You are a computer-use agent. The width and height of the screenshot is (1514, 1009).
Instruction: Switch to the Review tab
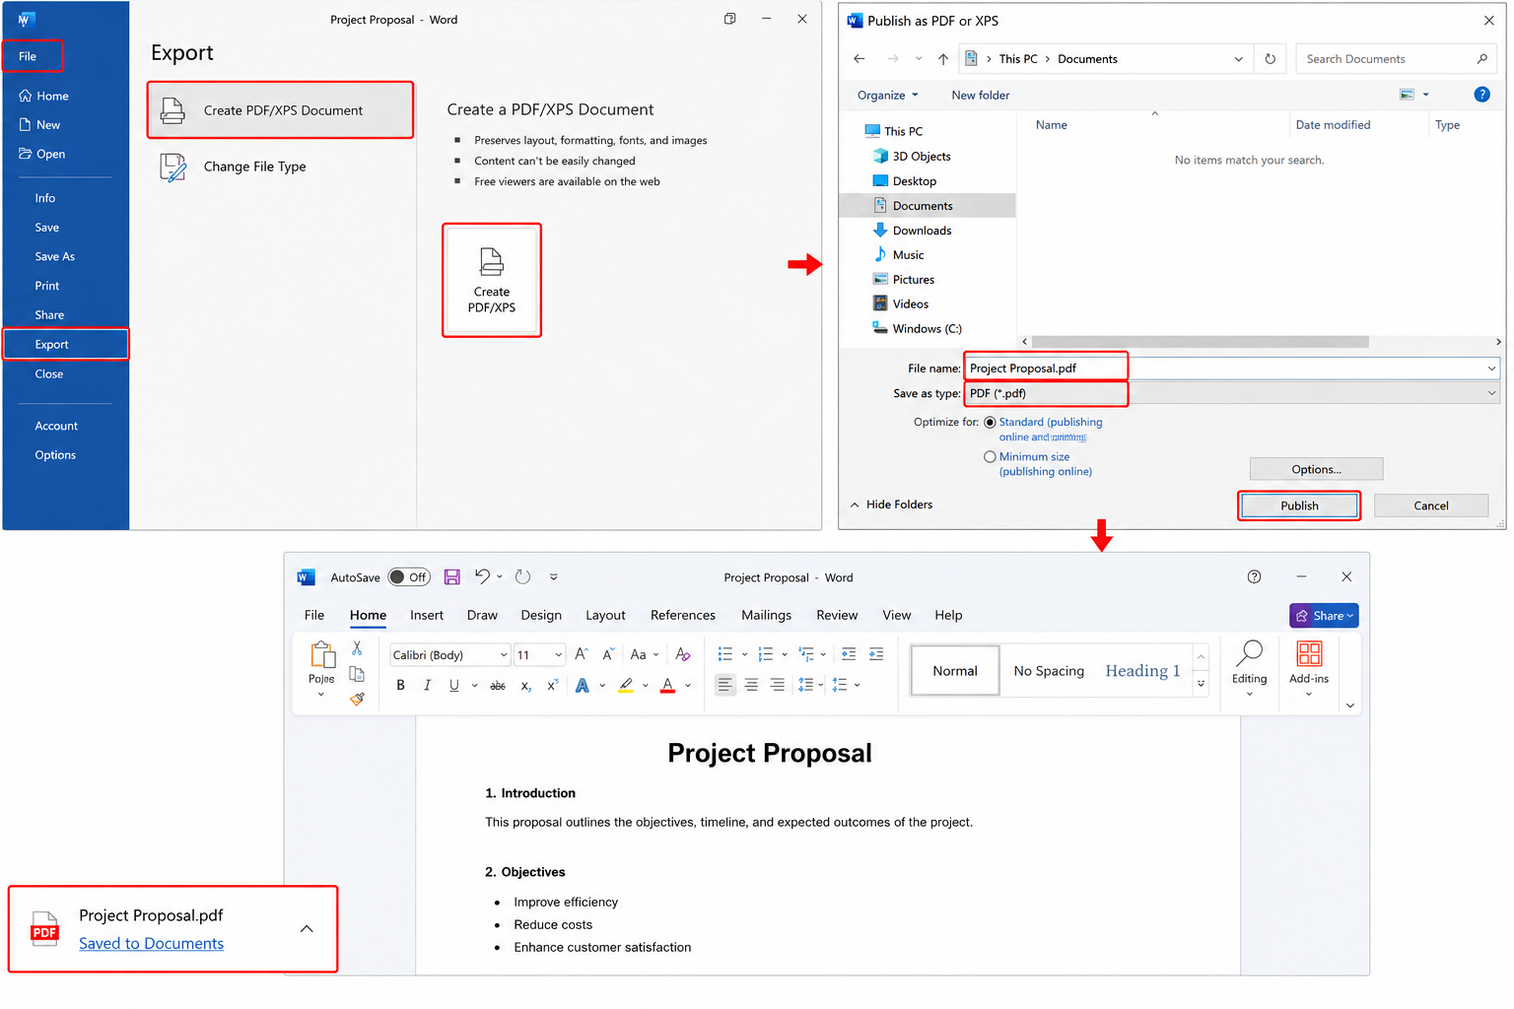837,615
